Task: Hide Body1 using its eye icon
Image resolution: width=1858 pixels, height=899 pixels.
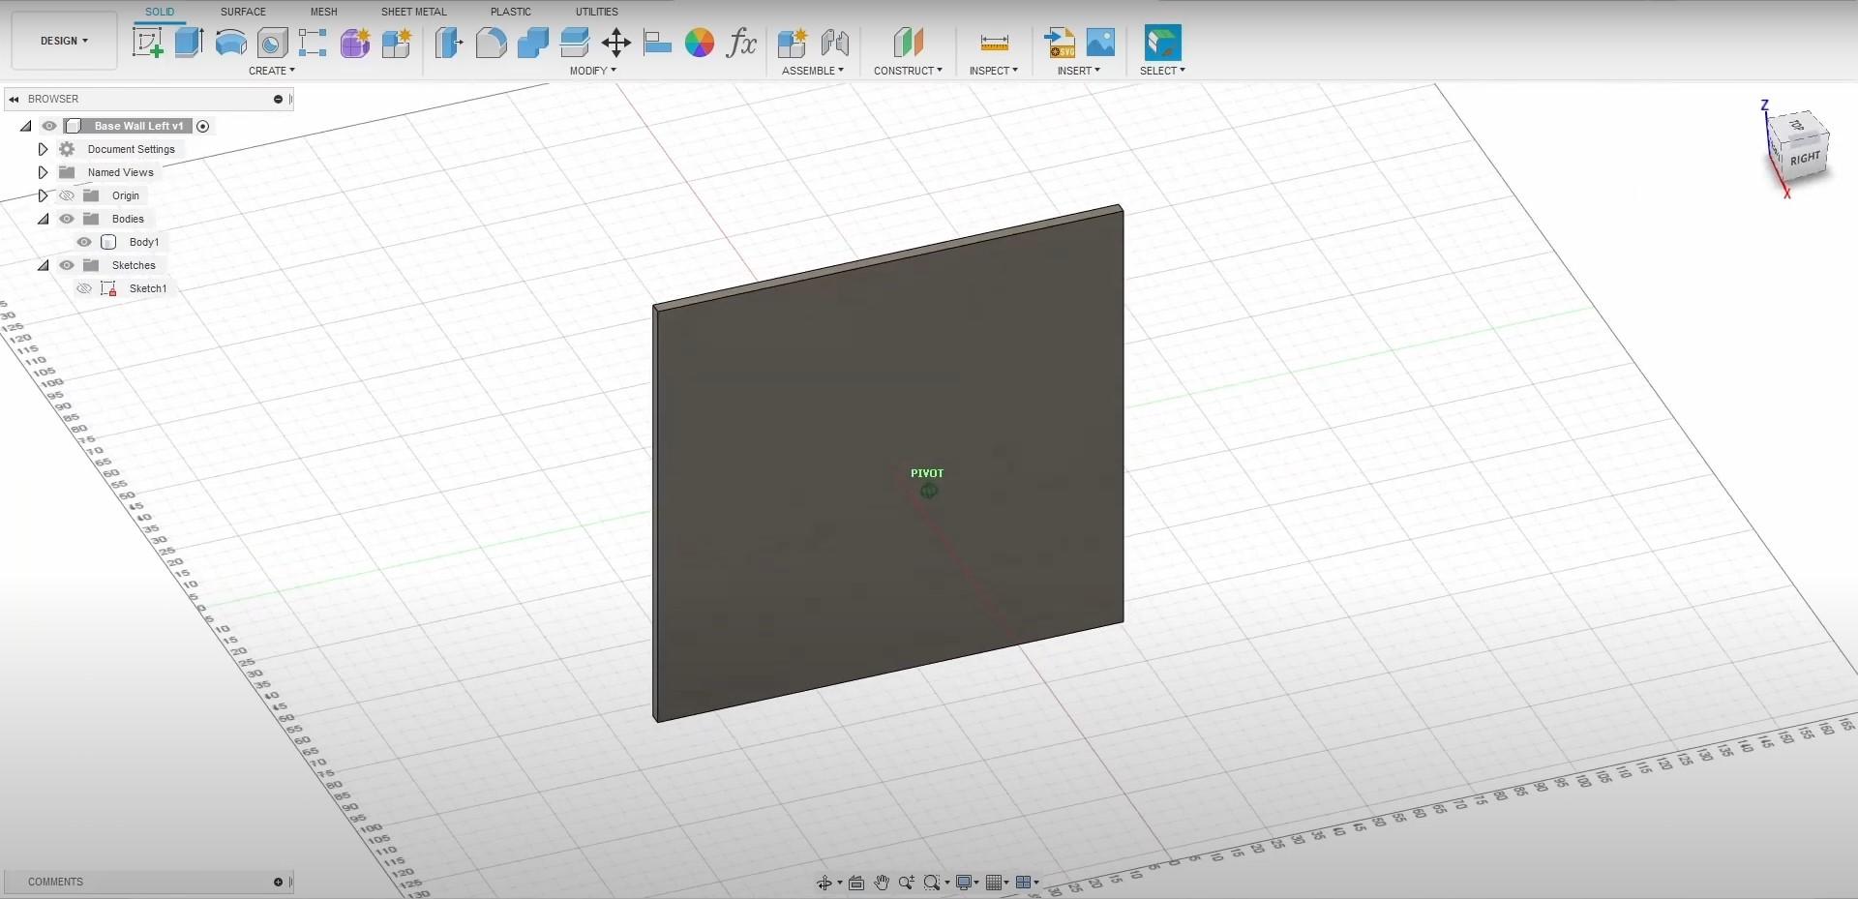Action: (x=84, y=242)
